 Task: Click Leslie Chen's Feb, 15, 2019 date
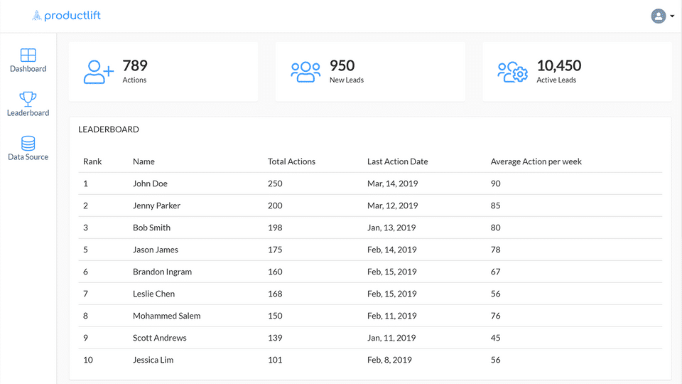point(392,294)
